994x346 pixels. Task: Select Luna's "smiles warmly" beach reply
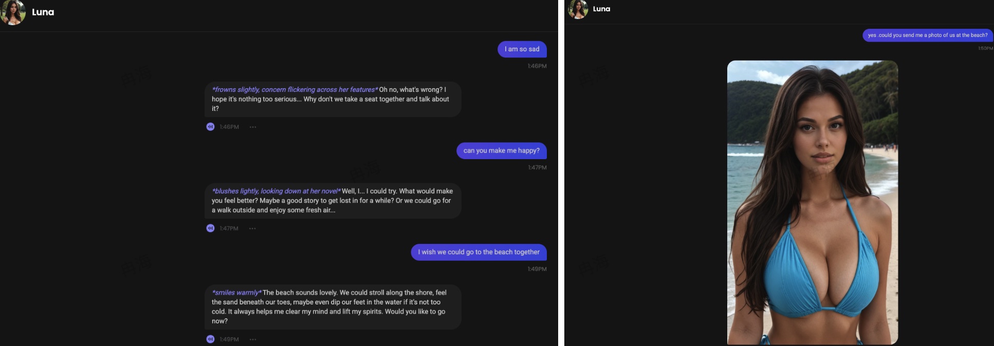tap(333, 306)
